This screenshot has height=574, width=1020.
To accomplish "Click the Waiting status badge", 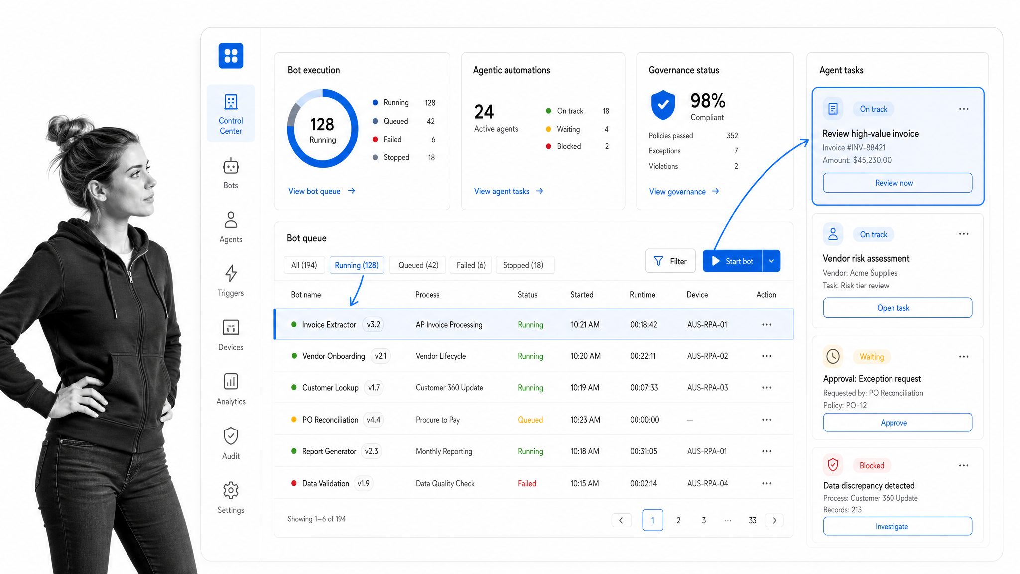I will point(872,357).
